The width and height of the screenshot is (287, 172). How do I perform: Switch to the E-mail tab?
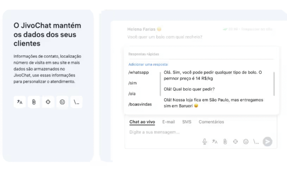168,122
